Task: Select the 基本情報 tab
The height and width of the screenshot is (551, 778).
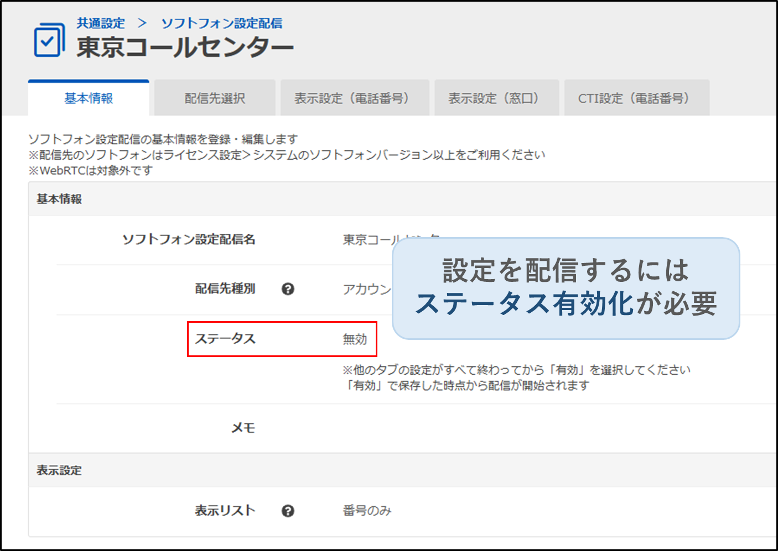Action: pyautogui.click(x=89, y=98)
